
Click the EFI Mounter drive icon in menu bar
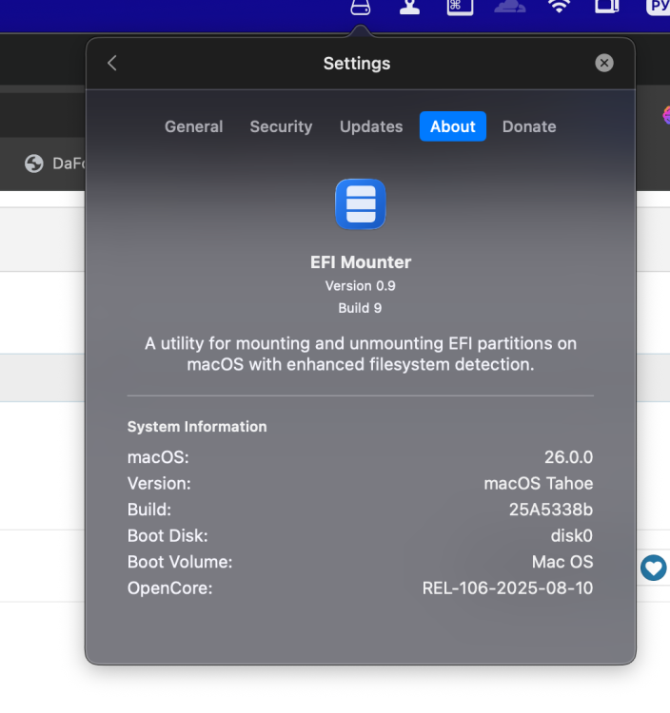point(361,8)
